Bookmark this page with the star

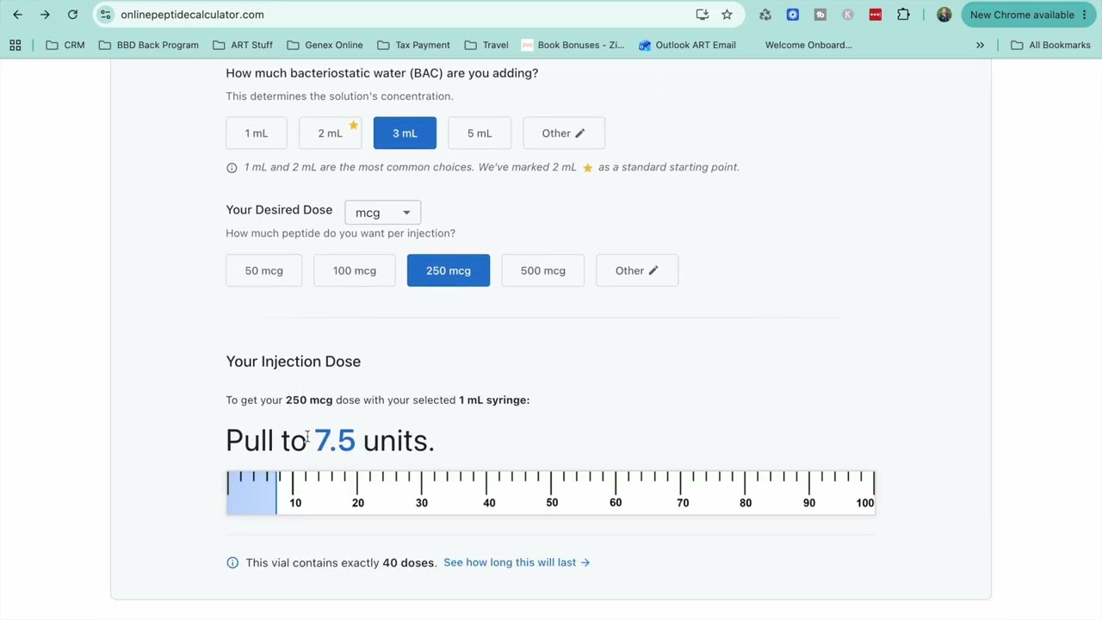[x=727, y=15]
